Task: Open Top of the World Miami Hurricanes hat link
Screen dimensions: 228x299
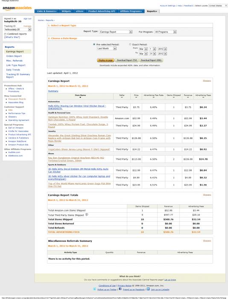Action: pos(79,185)
